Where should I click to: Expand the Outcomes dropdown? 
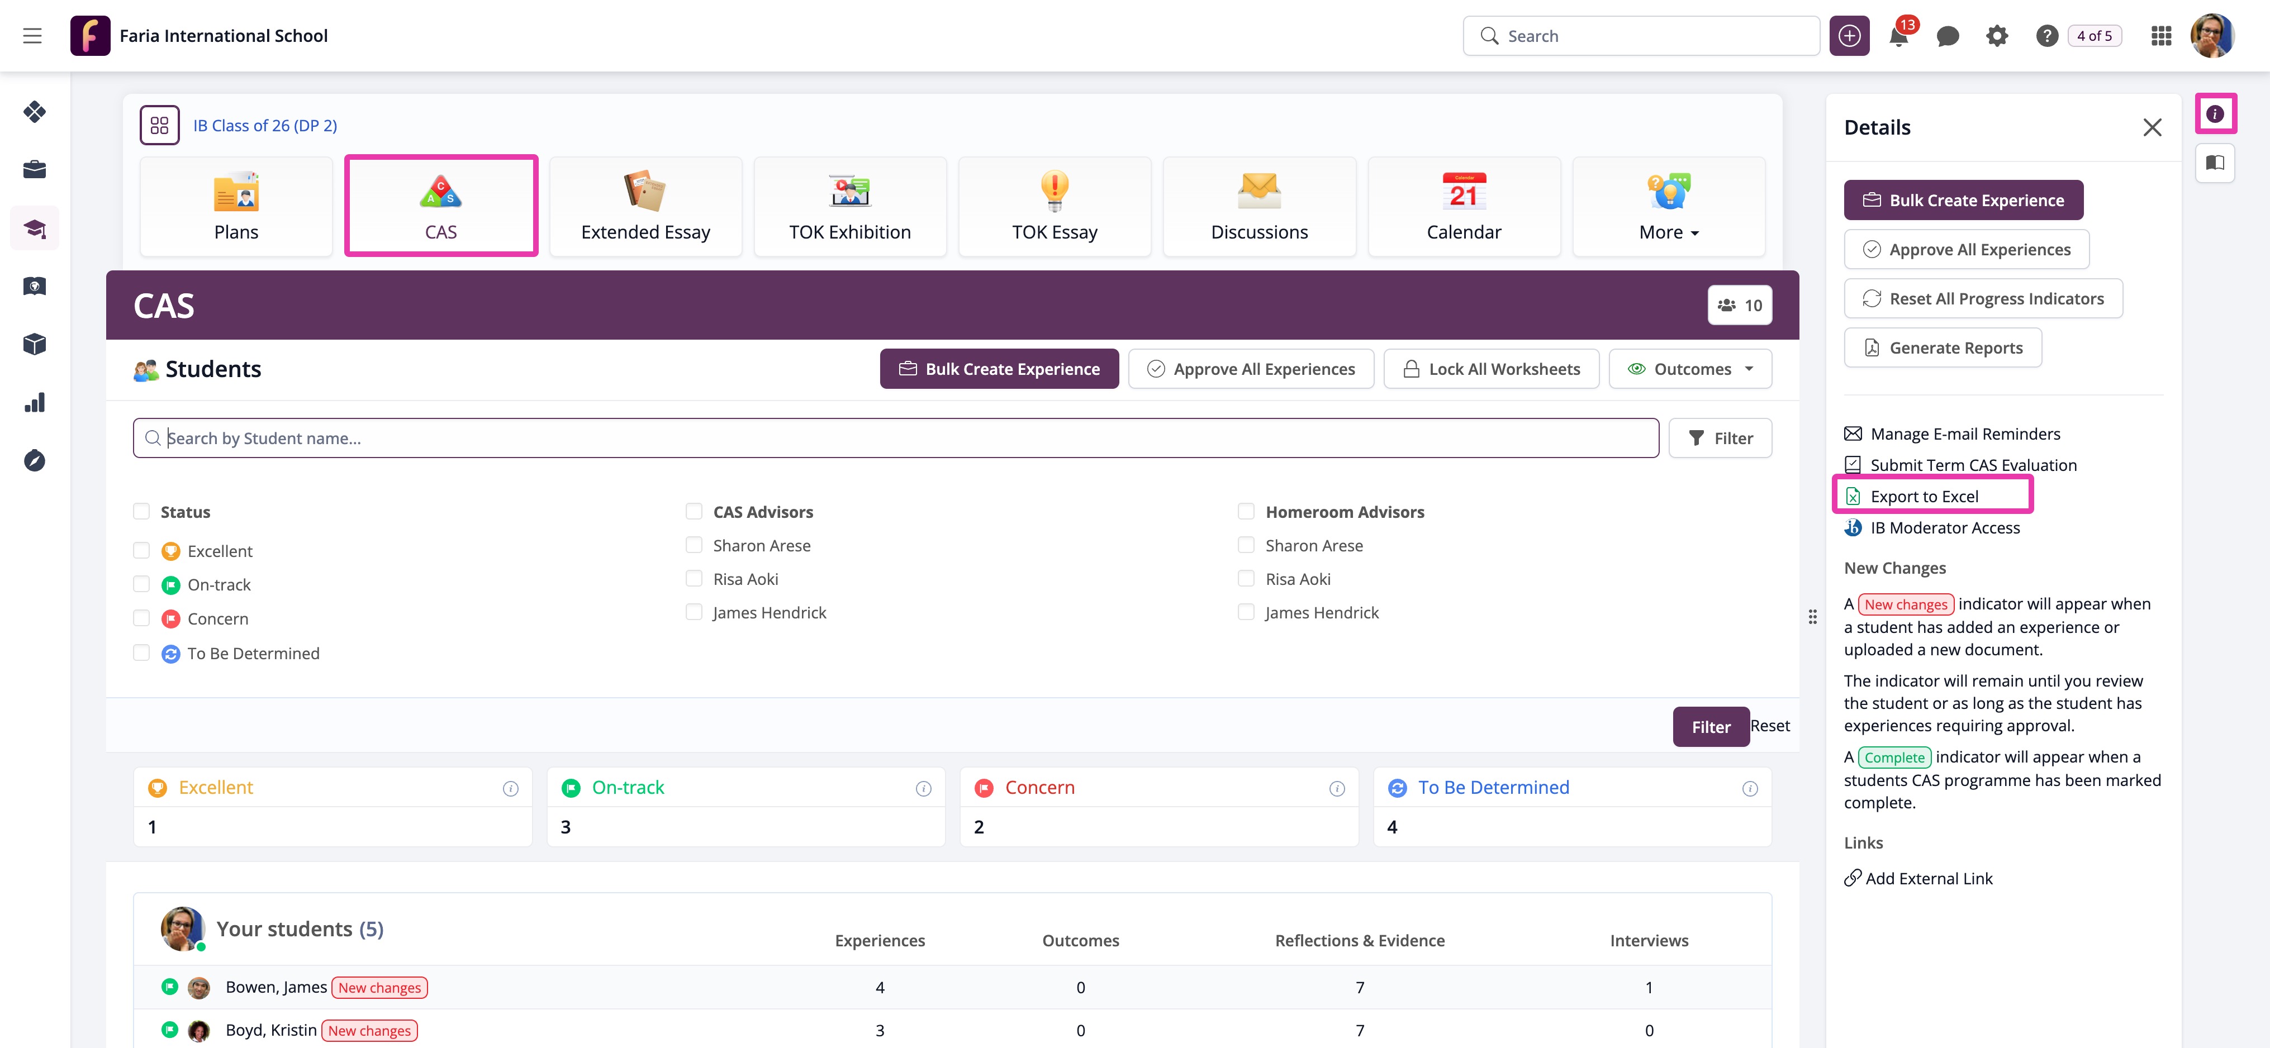point(1690,369)
